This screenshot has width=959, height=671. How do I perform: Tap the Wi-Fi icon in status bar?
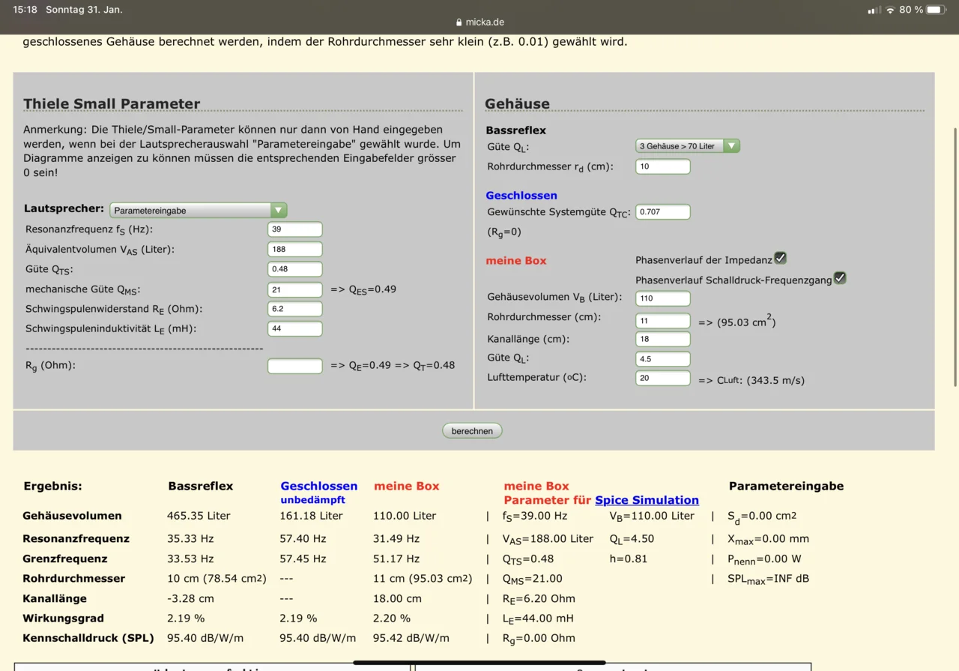click(890, 10)
